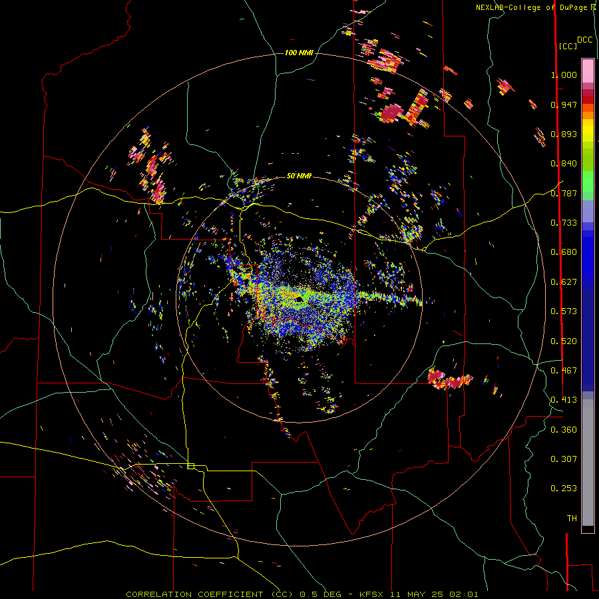Click the 0.573 value on the color scale
Screen dimensions: 599x599
coord(564,311)
